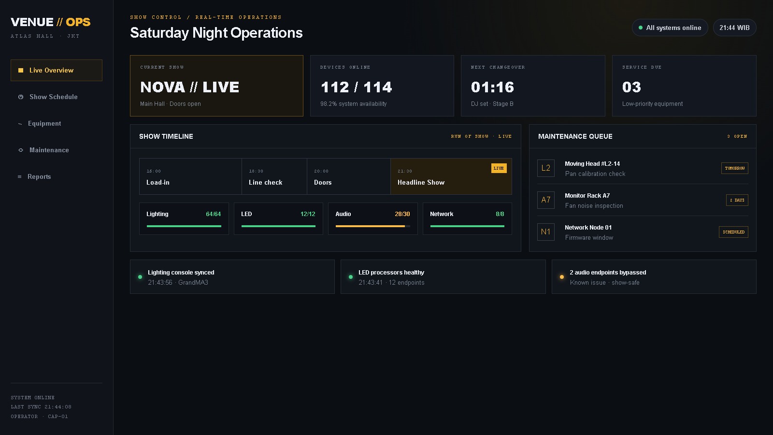Click LED processors healthy message

tap(391, 273)
